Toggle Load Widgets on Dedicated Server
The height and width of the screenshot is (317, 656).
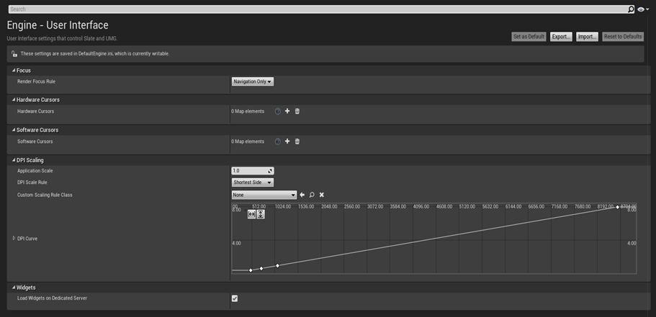click(235, 298)
